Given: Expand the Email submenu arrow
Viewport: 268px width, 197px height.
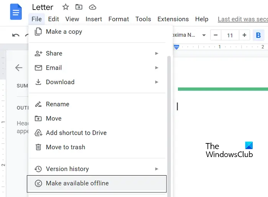Looking at the screenshot, I should click(x=156, y=68).
